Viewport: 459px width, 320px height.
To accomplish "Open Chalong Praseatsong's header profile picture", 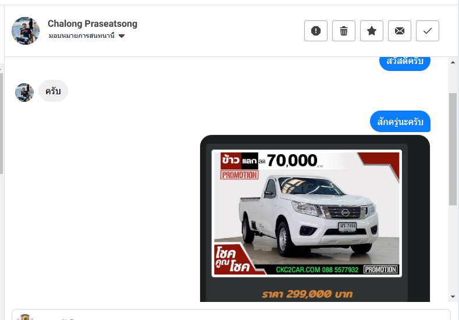I will pos(26,31).
